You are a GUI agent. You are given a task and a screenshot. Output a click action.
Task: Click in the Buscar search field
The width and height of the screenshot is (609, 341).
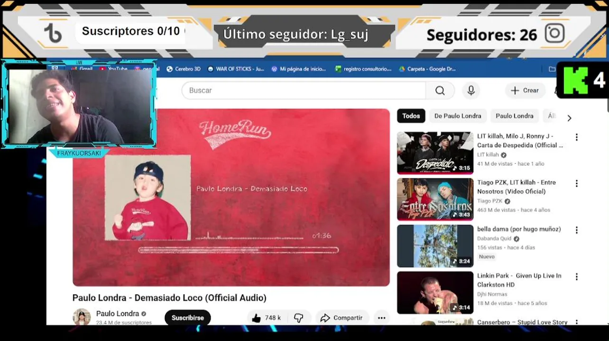[x=304, y=90]
